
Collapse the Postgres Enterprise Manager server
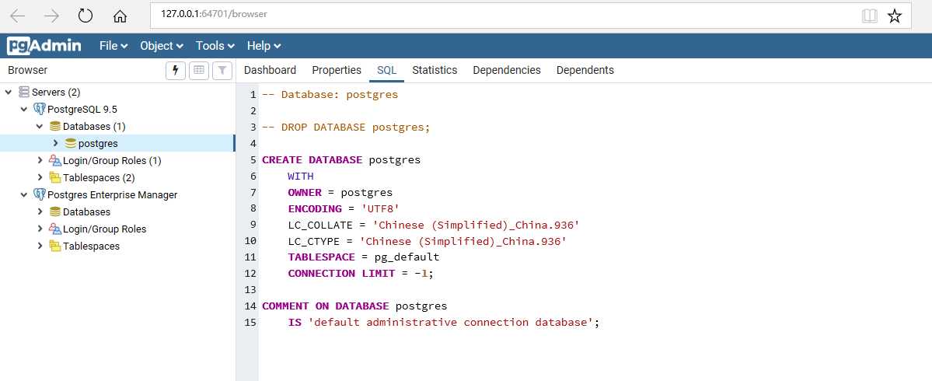pos(24,195)
